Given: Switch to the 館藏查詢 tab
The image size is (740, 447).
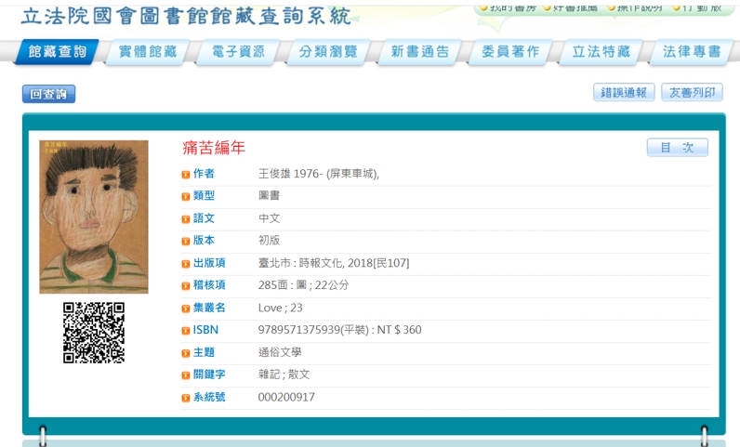Looking at the screenshot, I should point(56,52).
